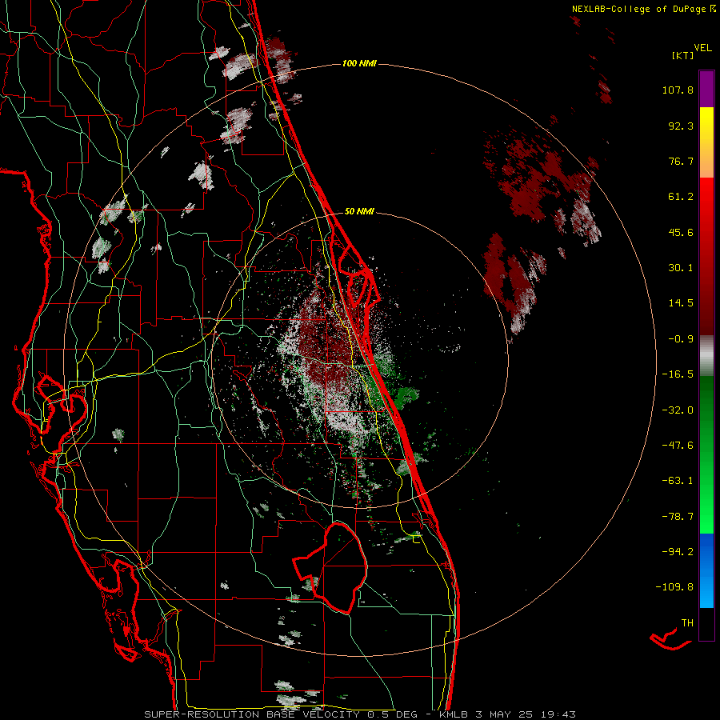Click the NEXLAB-College of DuPage credit text
Screen dimensions: 720x720
pos(643,9)
